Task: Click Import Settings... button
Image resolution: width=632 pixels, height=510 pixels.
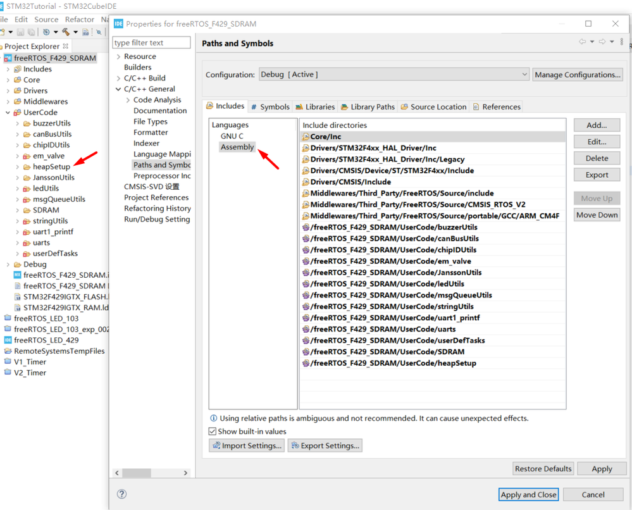Action: pyautogui.click(x=247, y=445)
